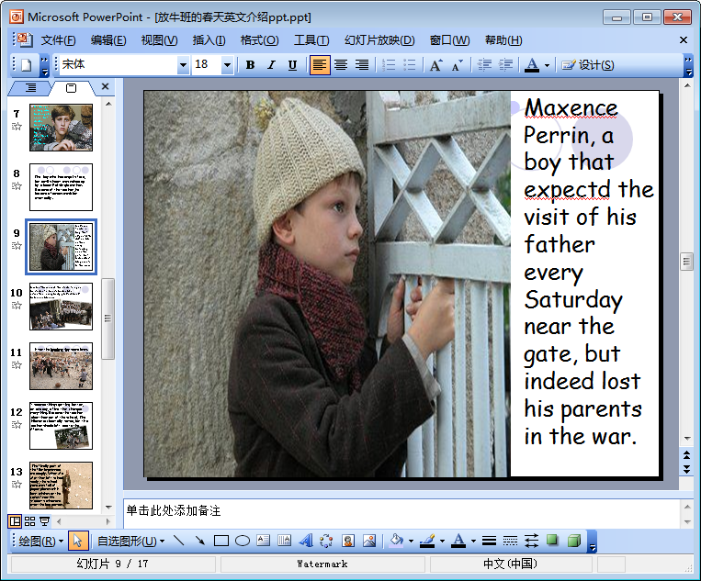Select slide 7 thumbnail
The height and width of the screenshot is (581, 701).
click(61, 128)
